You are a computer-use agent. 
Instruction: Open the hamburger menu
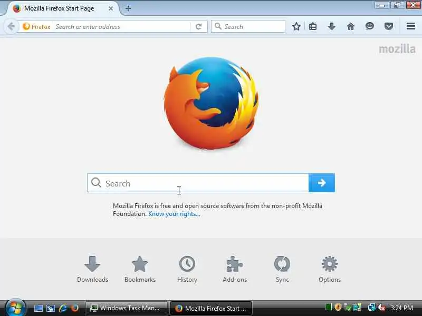[x=411, y=26]
